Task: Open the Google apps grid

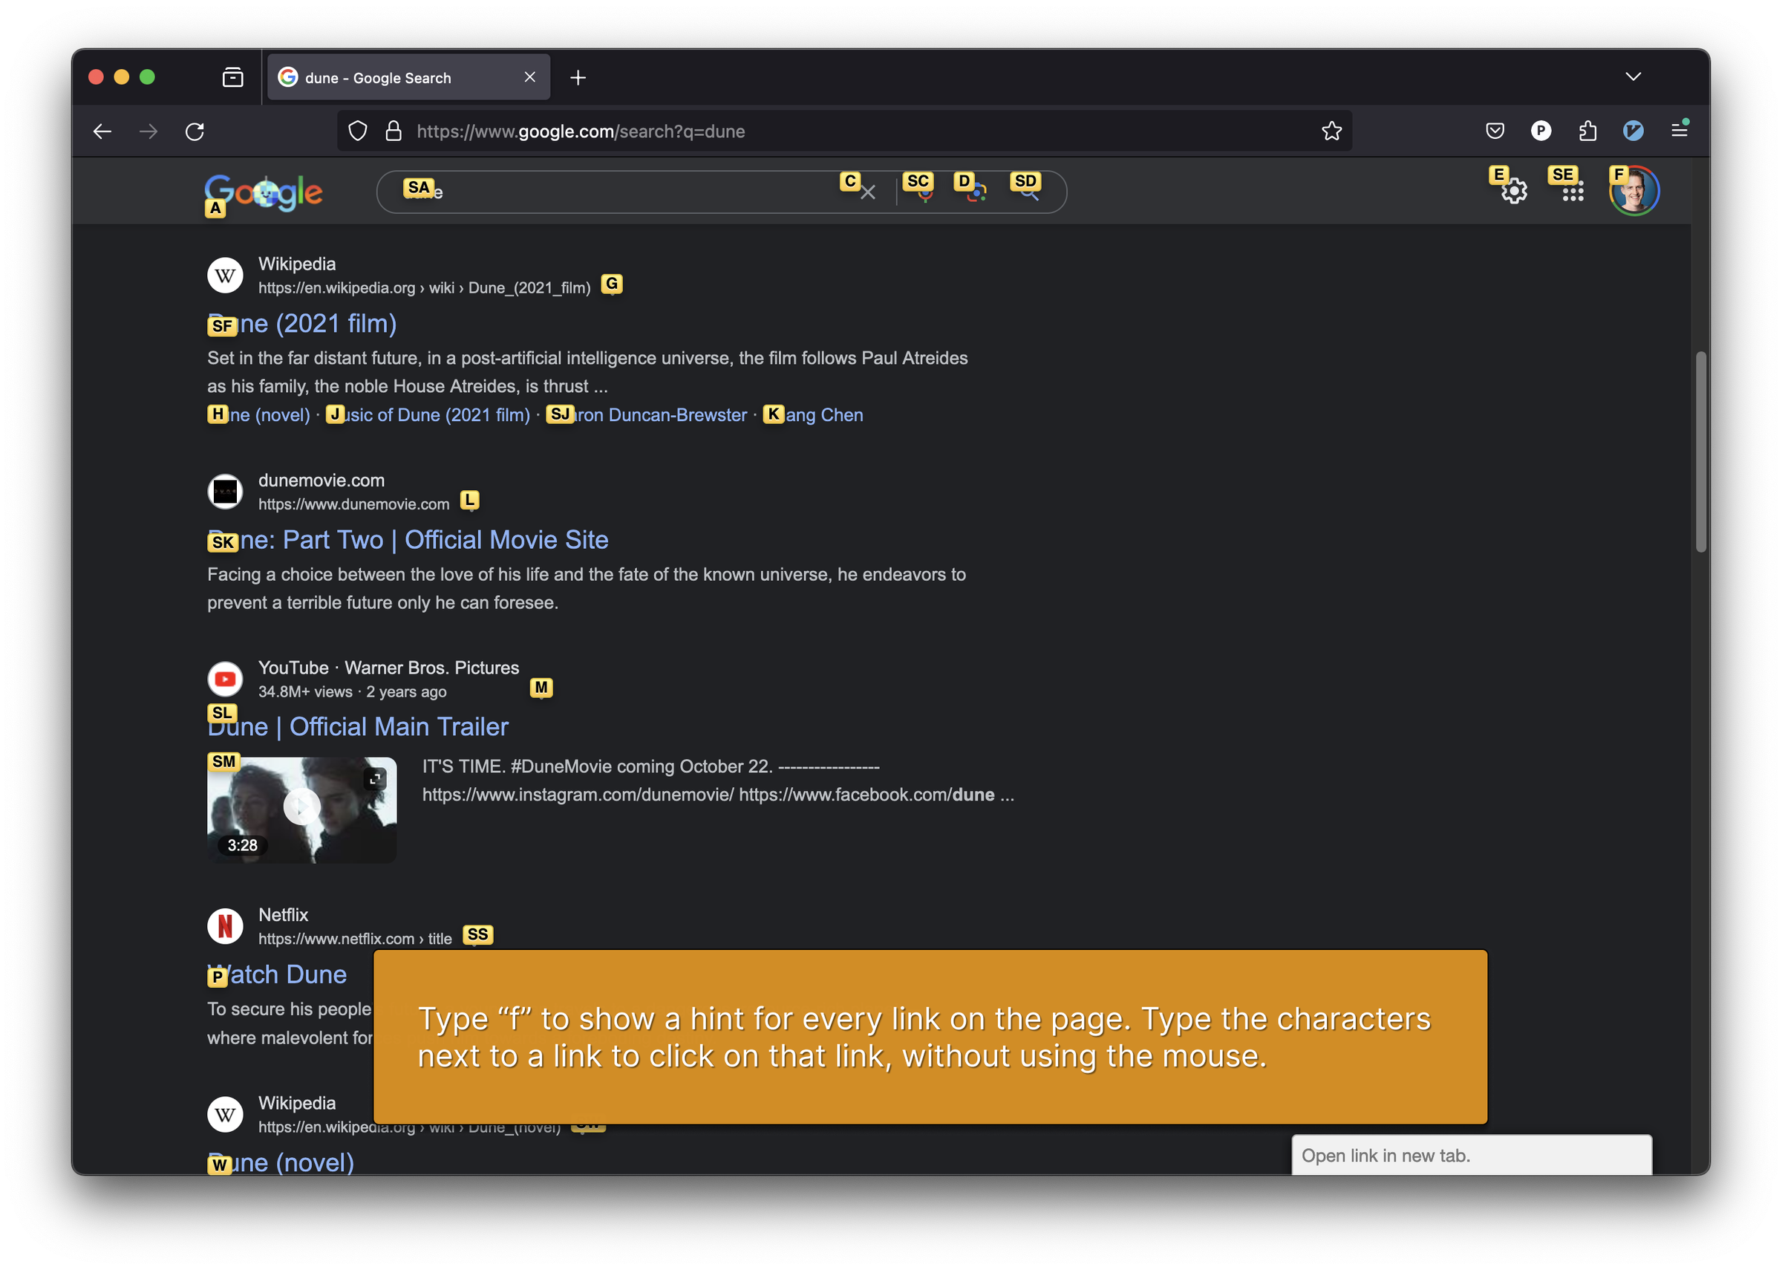Action: tap(1573, 192)
